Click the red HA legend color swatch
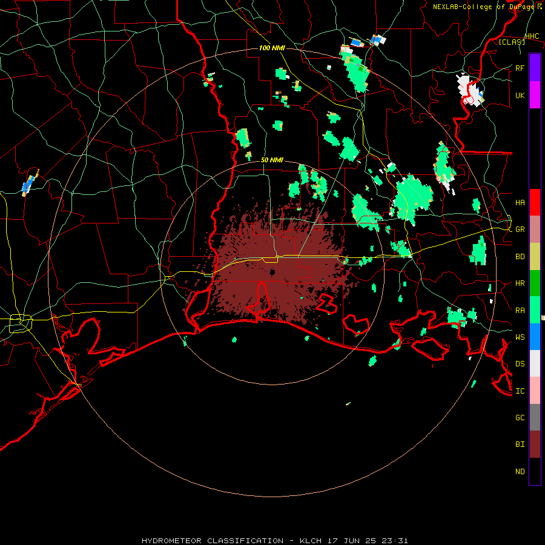This screenshot has height=545, width=545. 535,202
